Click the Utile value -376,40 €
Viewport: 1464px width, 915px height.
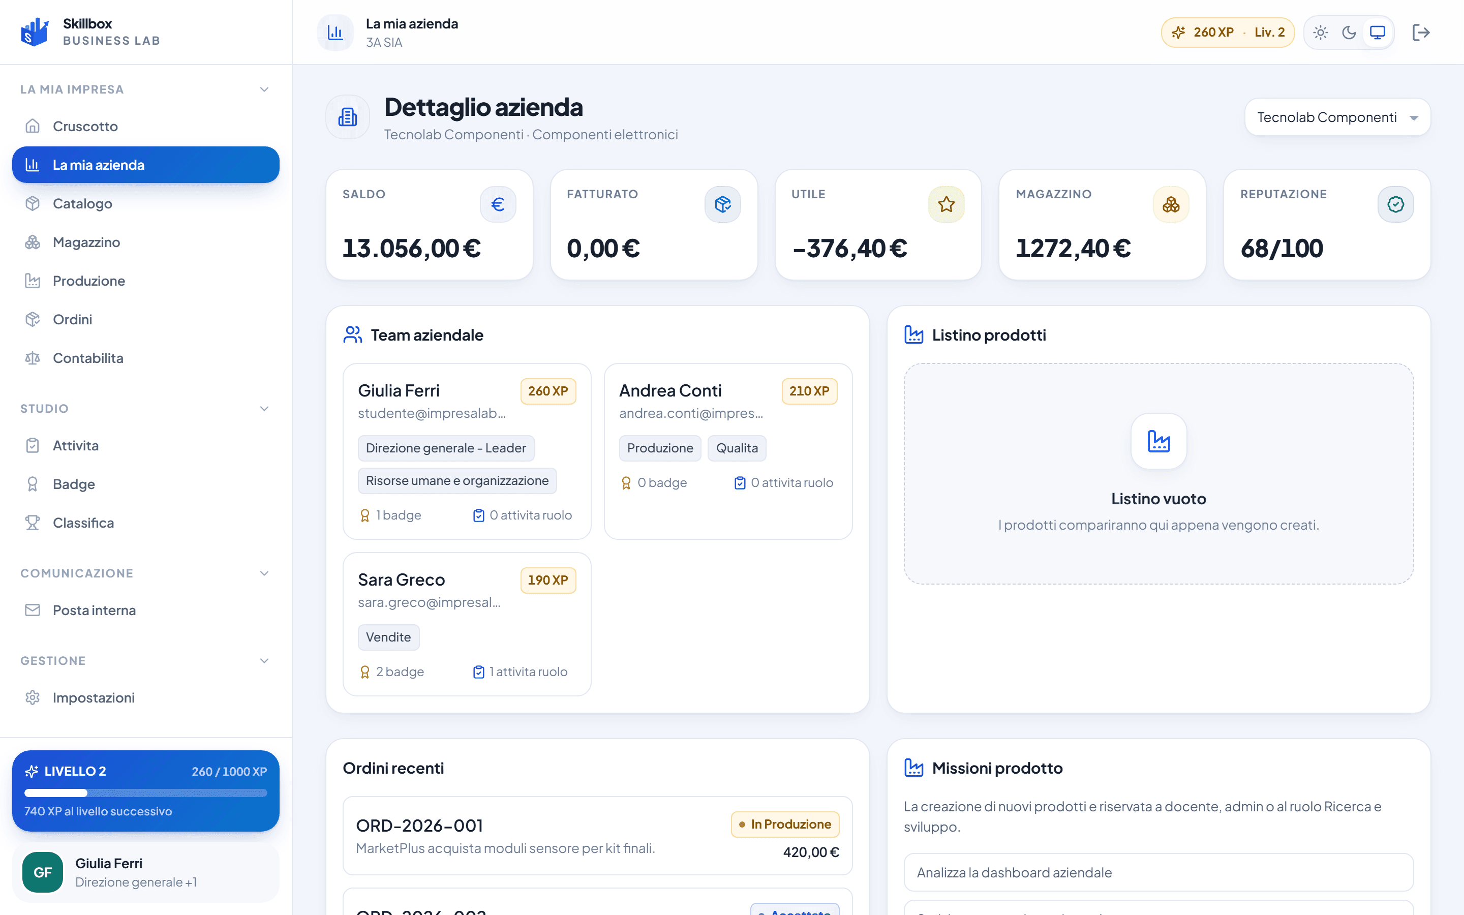click(850, 249)
